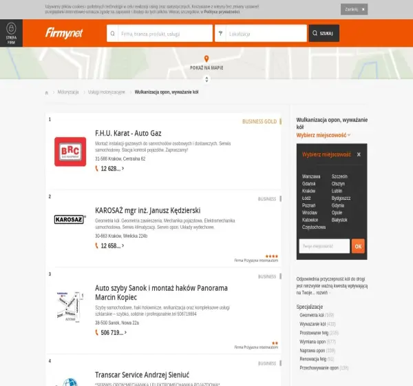
Task: Click the BRC logo thumbnail
Action: coord(70,152)
